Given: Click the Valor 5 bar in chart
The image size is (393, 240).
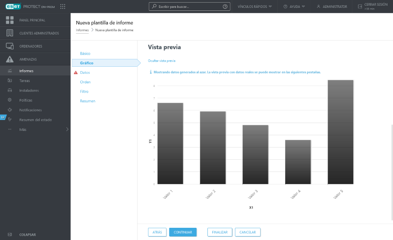Looking at the screenshot, I should (x=340, y=132).
